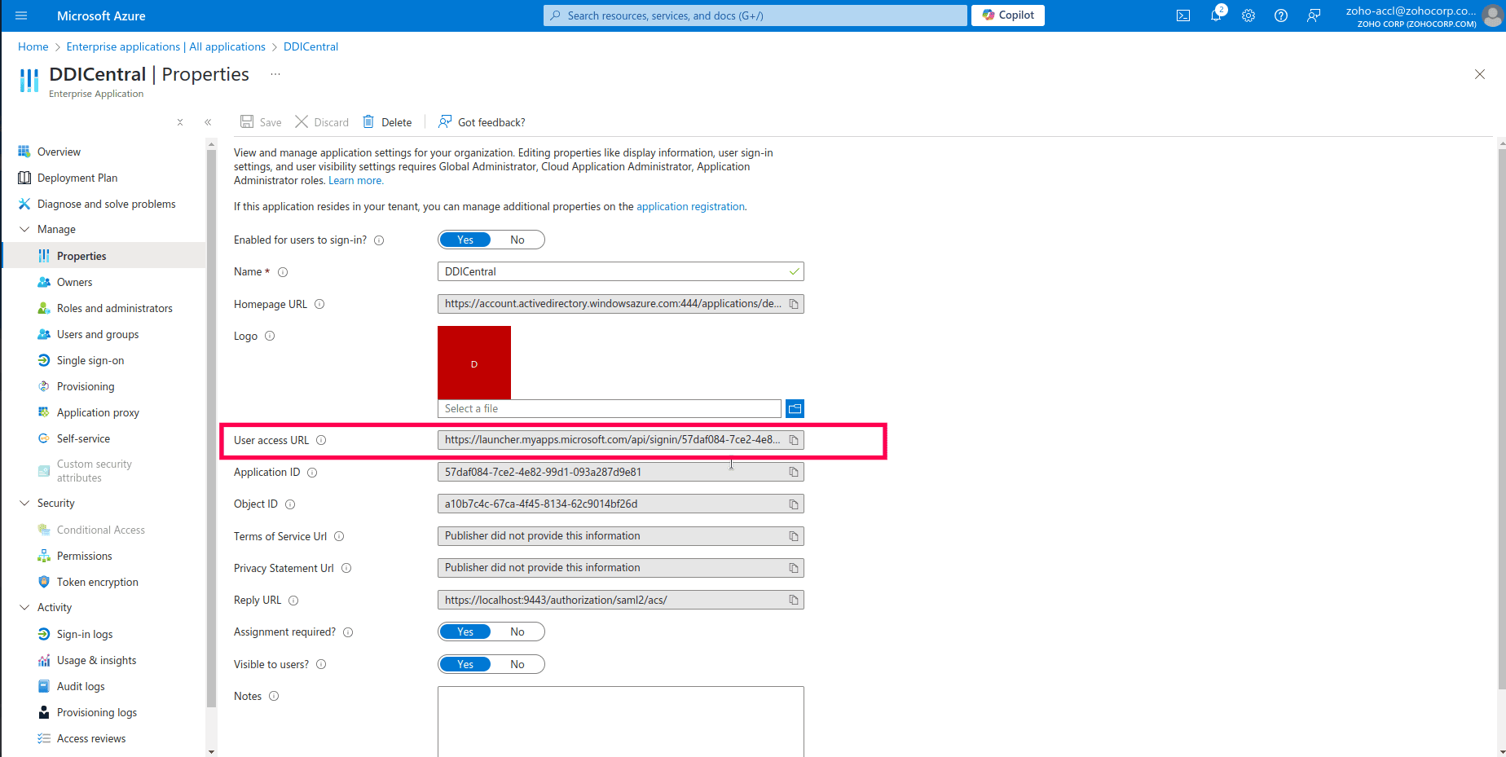
Task: Set Visible to users to Yes
Action: point(465,664)
